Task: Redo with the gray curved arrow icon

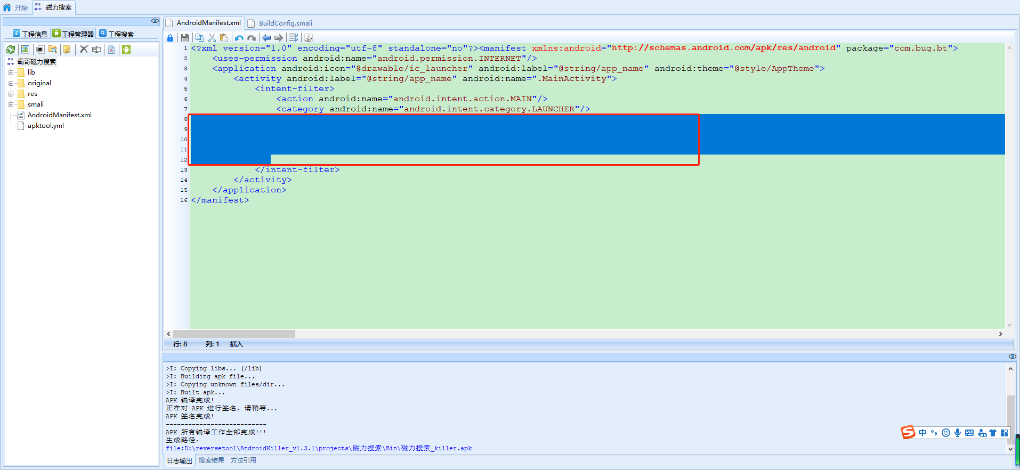Action: (x=252, y=38)
